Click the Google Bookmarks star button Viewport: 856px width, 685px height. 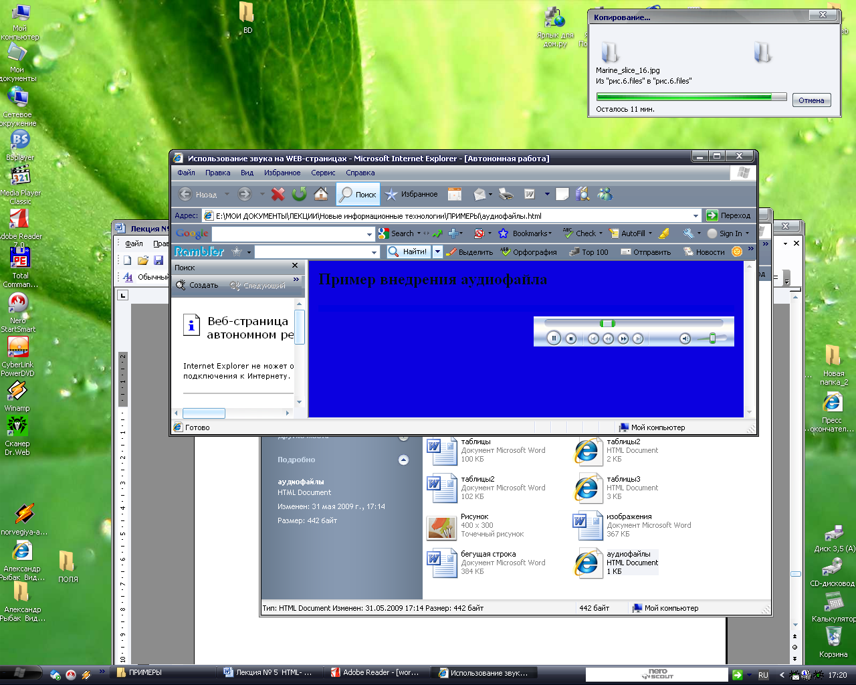pos(526,233)
